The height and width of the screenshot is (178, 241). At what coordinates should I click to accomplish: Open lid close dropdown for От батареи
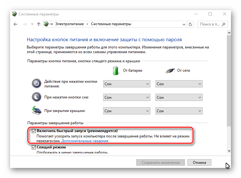pos(127,111)
